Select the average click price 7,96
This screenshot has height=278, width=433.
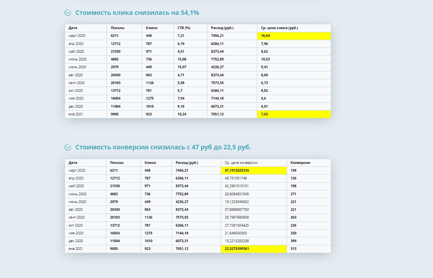tap(264, 44)
